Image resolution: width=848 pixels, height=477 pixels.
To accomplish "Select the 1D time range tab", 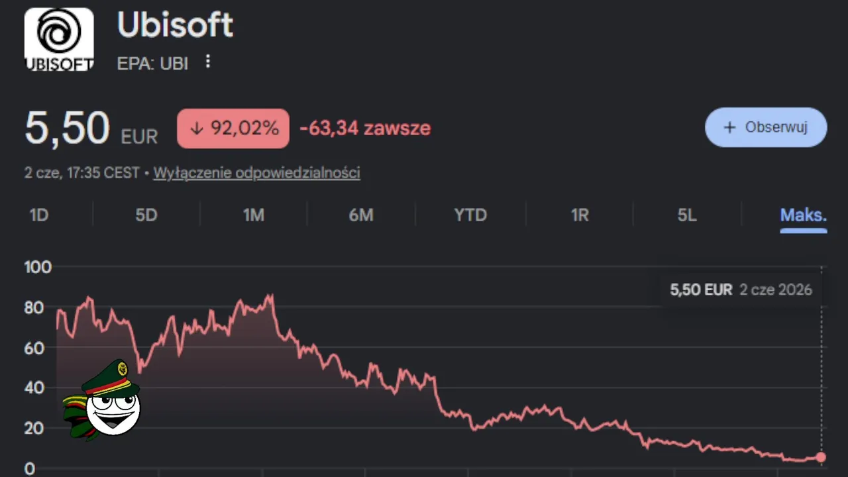I will [x=39, y=215].
